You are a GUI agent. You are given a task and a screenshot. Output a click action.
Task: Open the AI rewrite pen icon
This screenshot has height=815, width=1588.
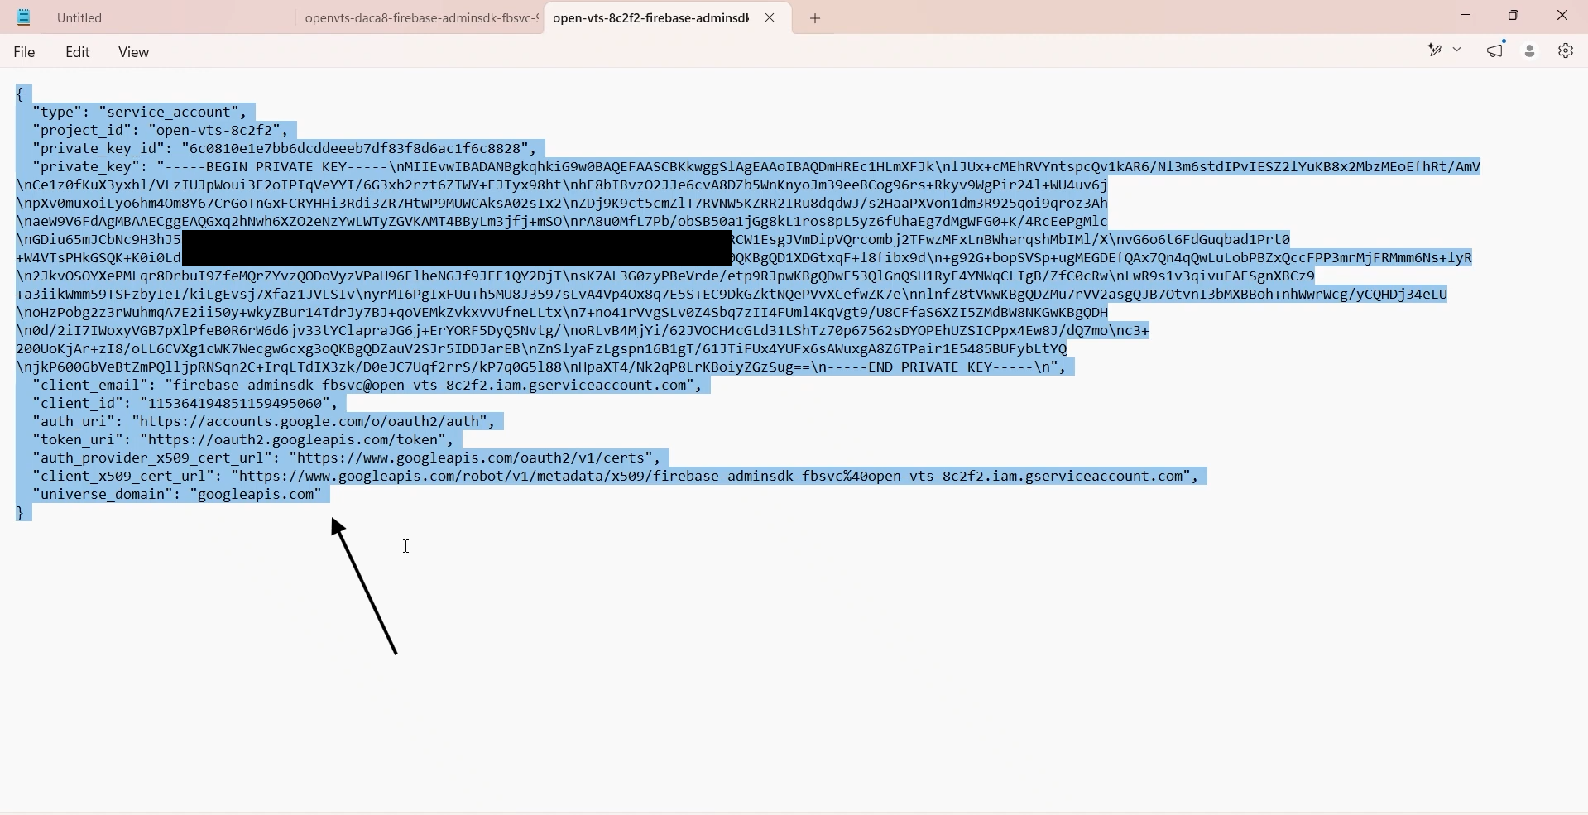[1436, 50]
